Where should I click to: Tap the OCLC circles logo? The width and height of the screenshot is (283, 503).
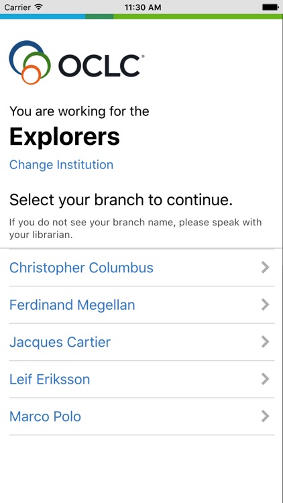[x=30, y=62]
